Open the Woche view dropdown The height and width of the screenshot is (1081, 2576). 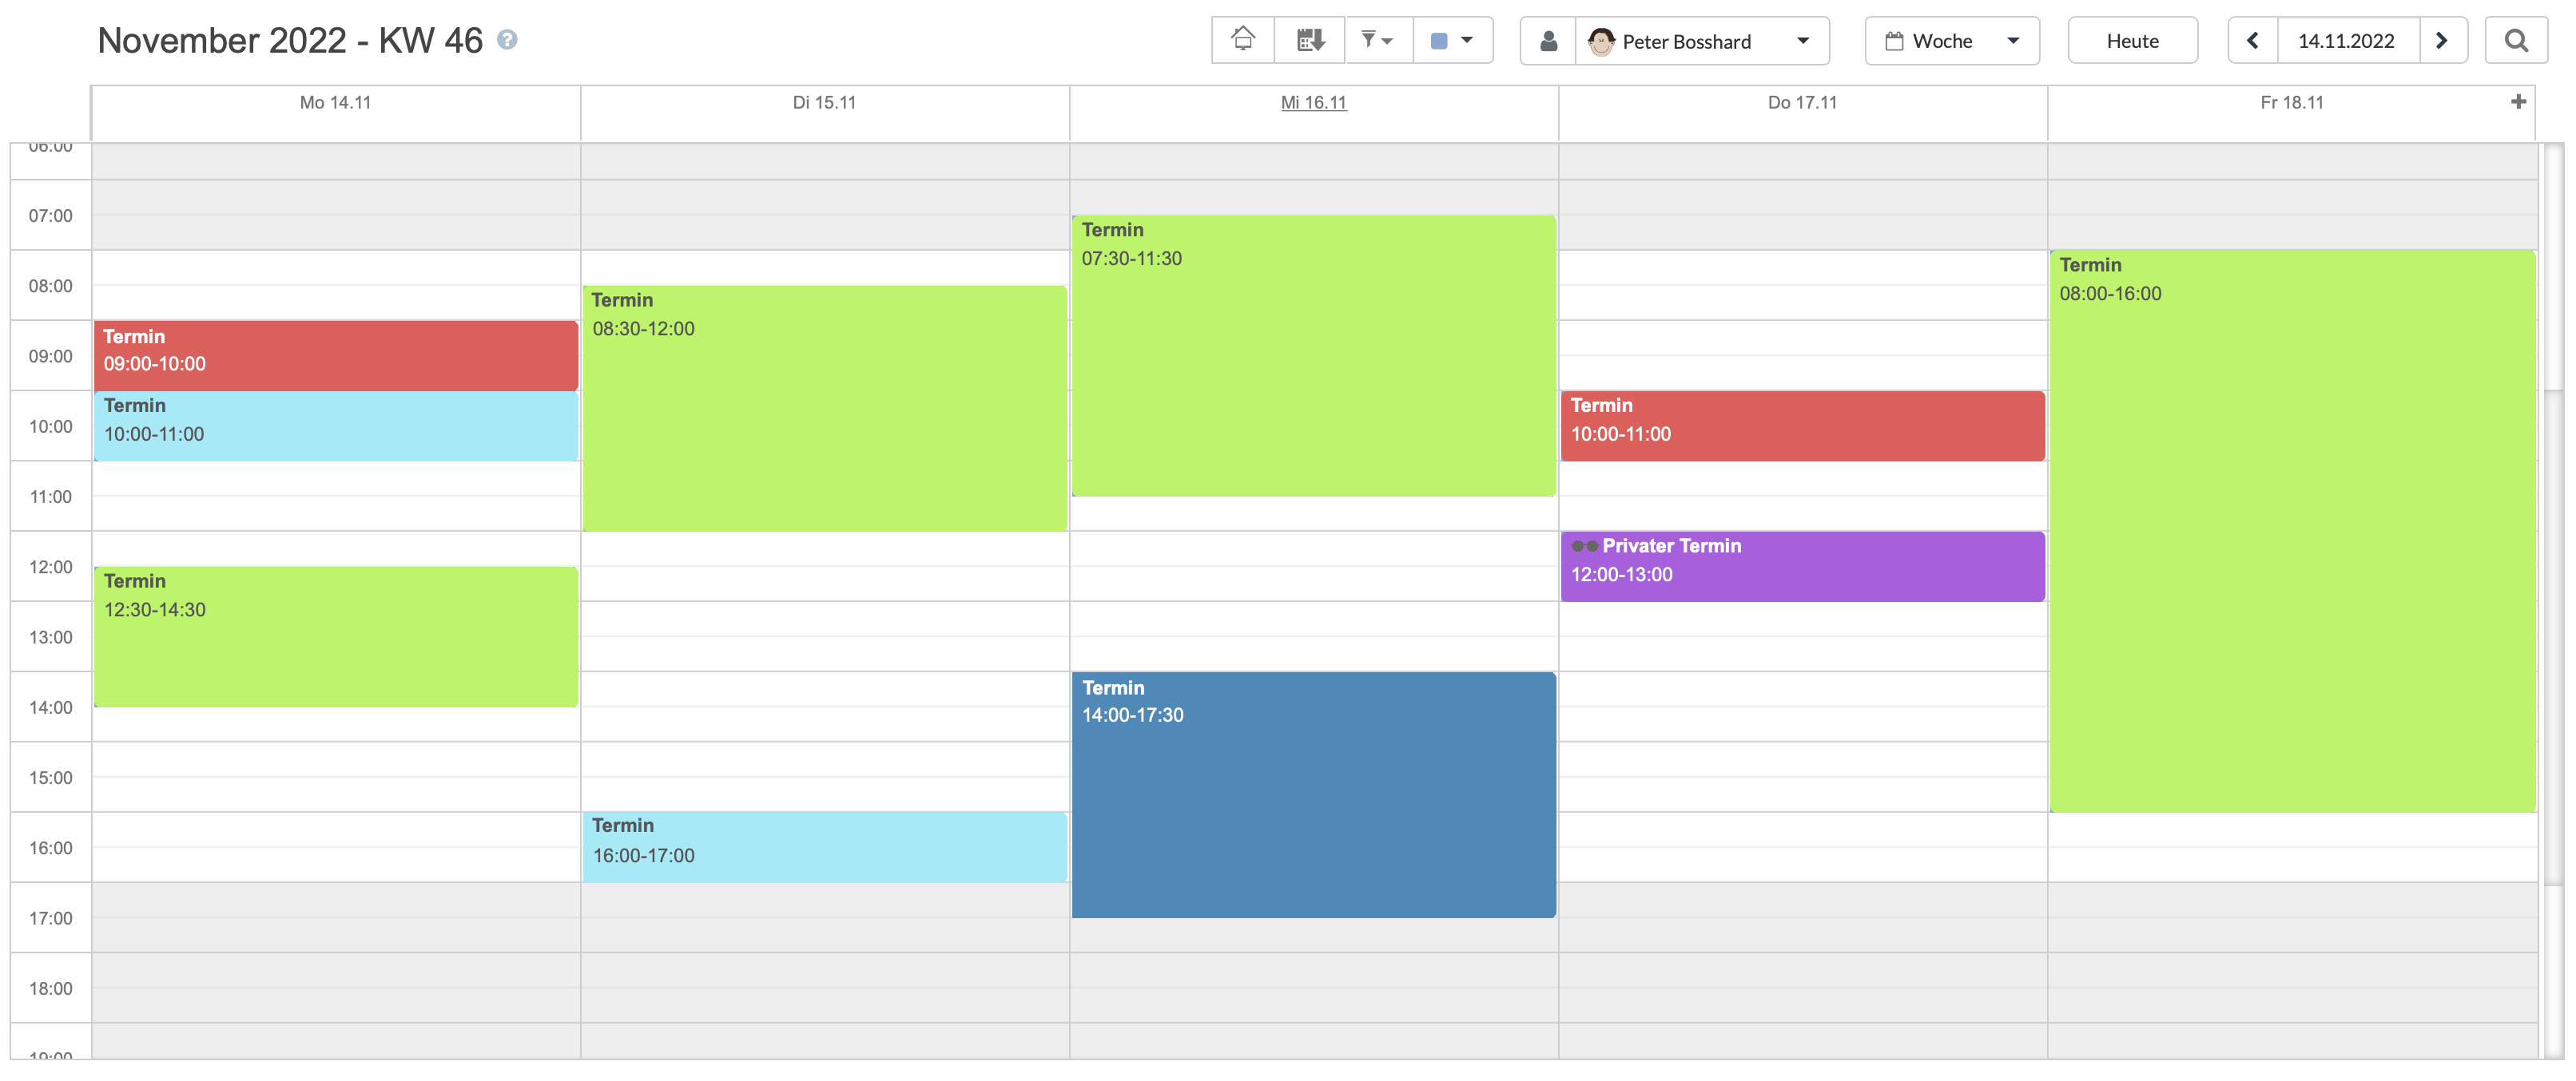point(1951,41)
